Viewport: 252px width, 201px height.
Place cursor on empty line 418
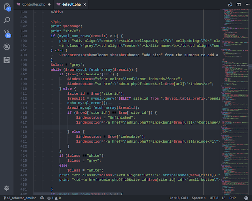pyautogui.click(x=126, y=127)
